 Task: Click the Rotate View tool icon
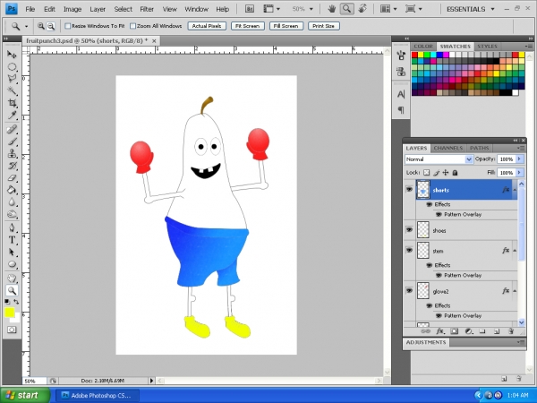(x=362, y=9)
